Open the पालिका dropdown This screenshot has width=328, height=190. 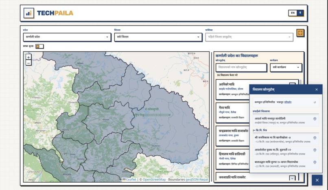coord(249,37)
